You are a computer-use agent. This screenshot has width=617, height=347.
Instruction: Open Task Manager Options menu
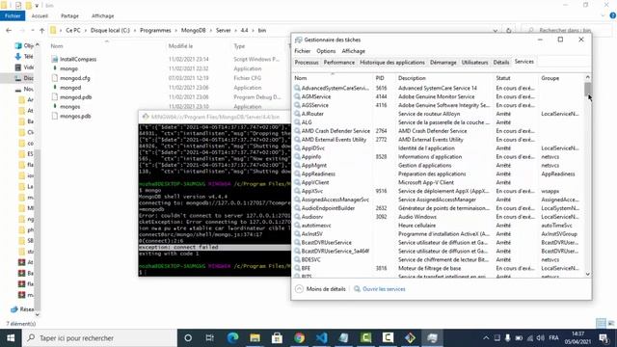326,51
